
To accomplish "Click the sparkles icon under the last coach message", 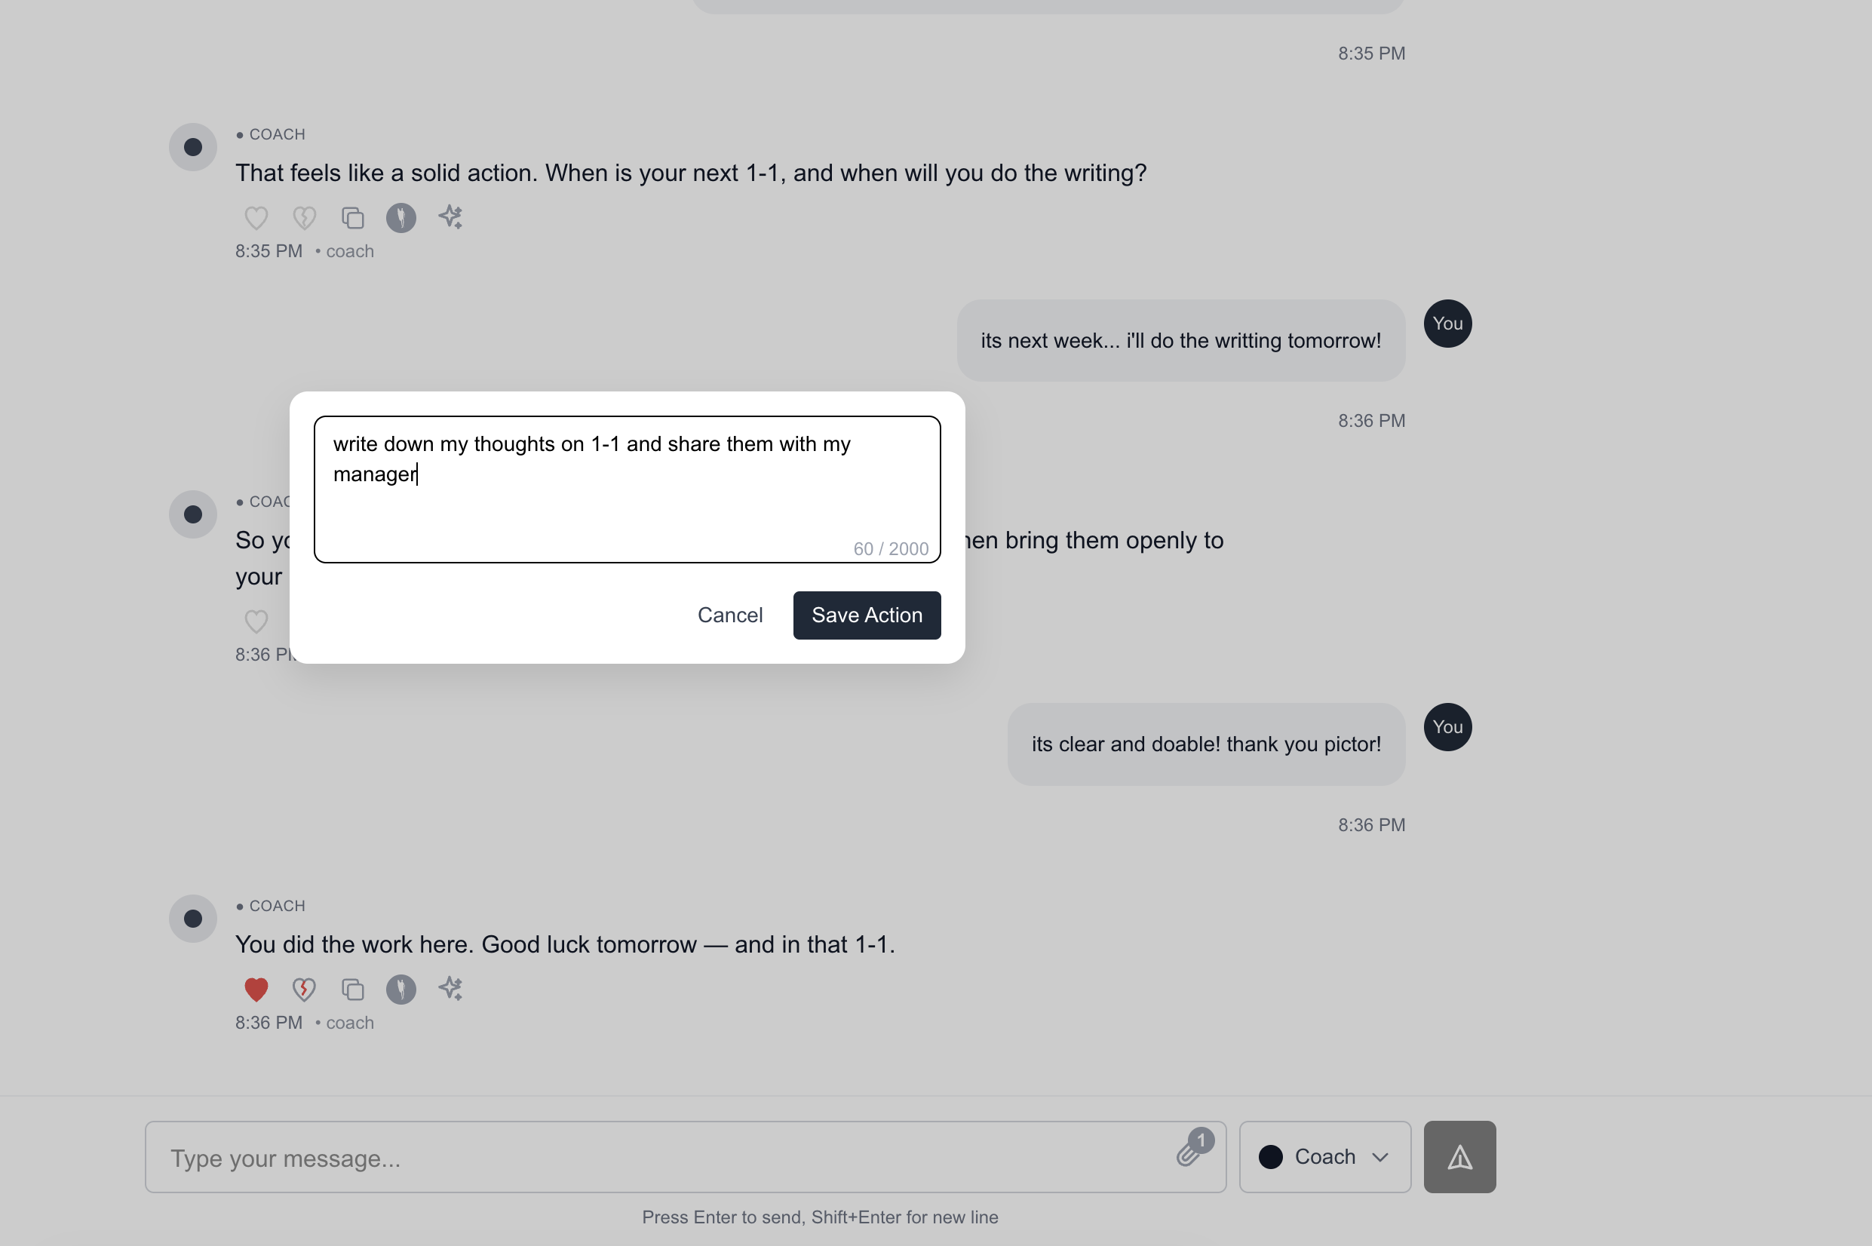I will coord(450,990).
